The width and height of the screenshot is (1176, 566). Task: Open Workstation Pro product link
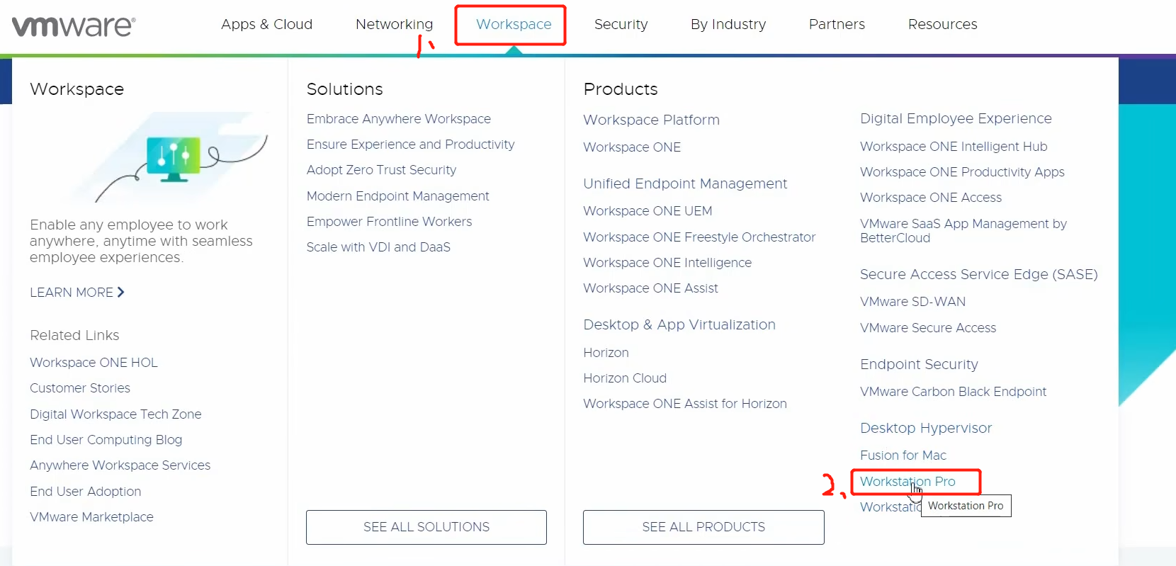pyautogui.click(x=908, y=482)
